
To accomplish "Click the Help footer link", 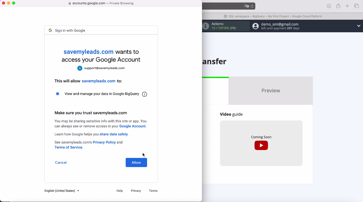I will (x=120, y=191).
